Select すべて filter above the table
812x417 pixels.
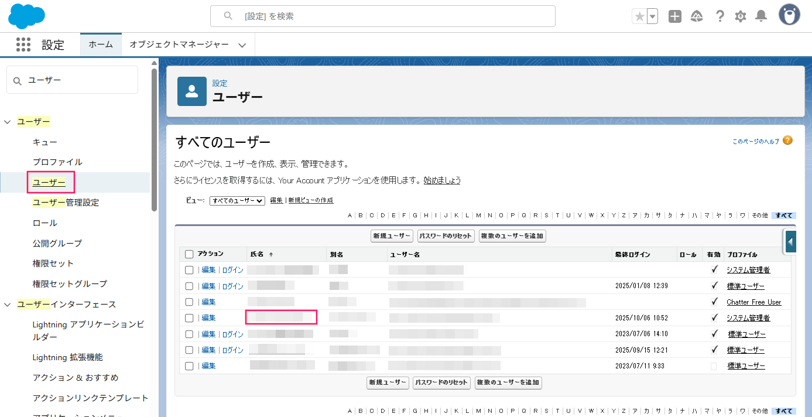coord(784,216)
